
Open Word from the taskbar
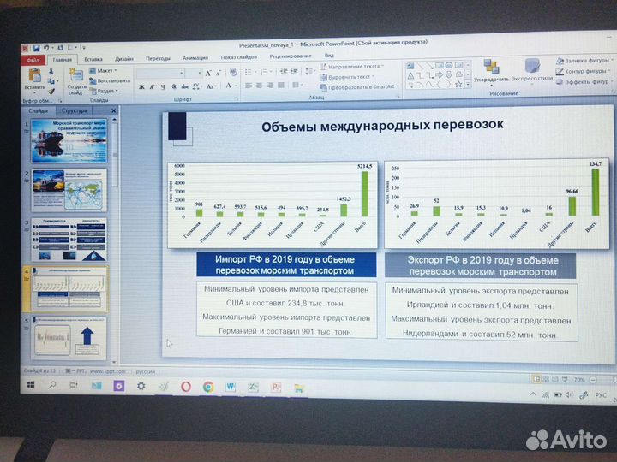231,388
